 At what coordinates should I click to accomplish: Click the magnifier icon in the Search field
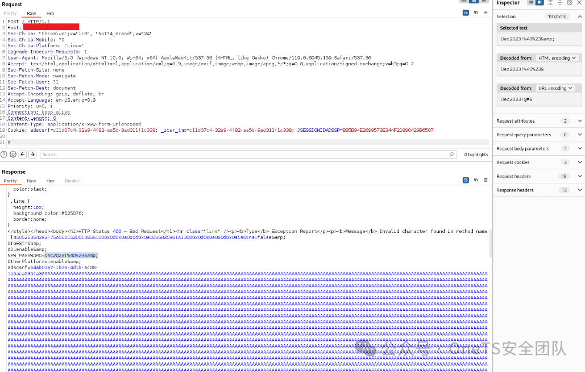pos(451,154)
